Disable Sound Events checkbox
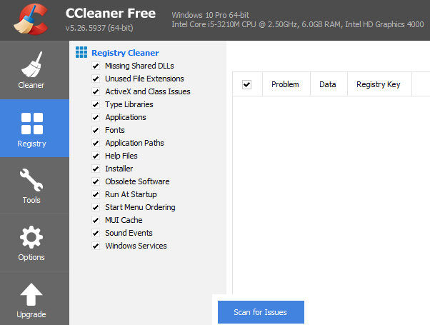Viewport: 430px width, 325px height. 96,233
